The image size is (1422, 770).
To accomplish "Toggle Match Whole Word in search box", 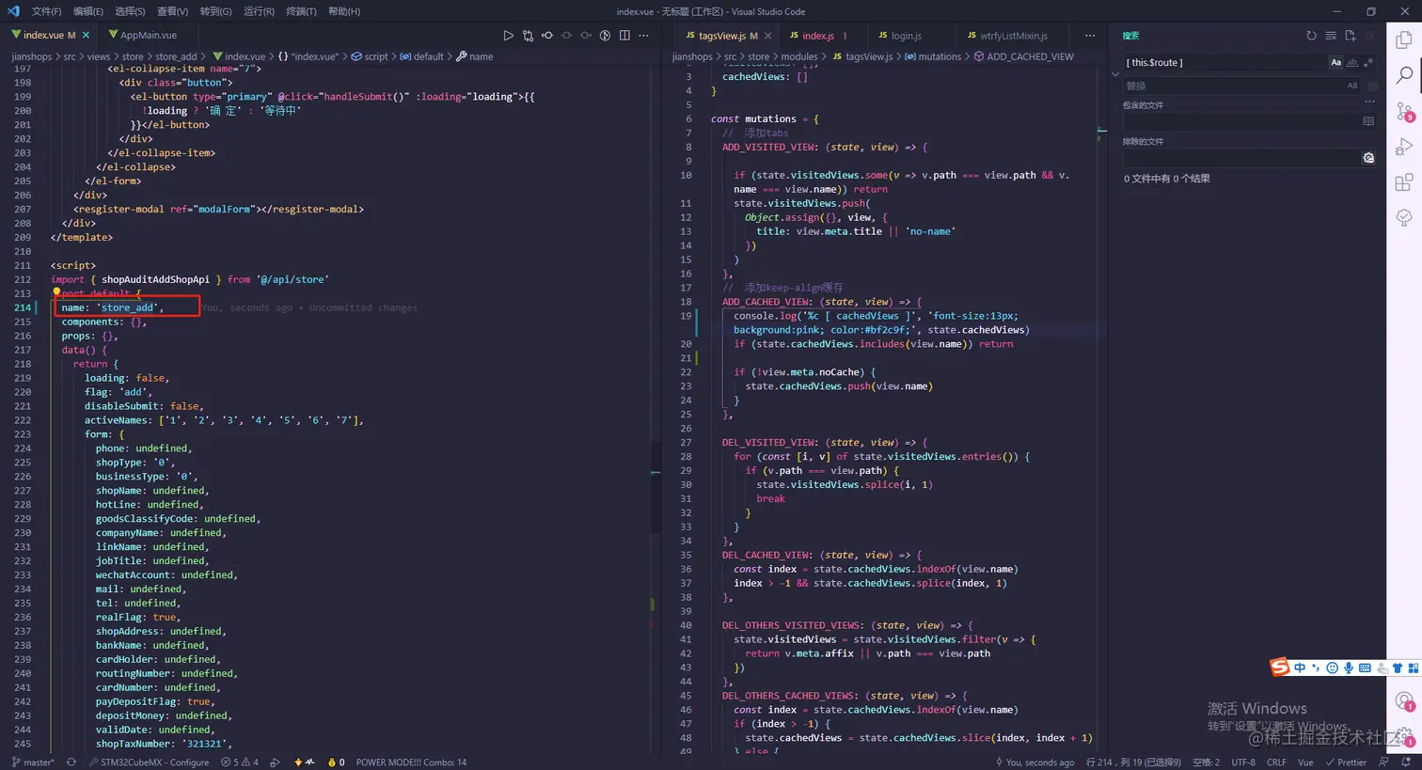I will [1352, 62].
